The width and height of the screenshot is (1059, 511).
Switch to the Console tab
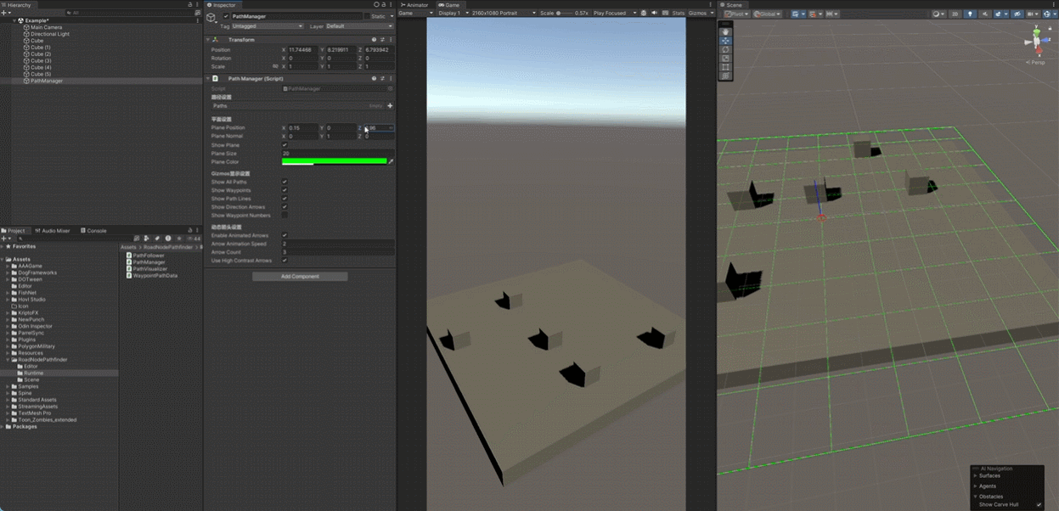(94, 231)
